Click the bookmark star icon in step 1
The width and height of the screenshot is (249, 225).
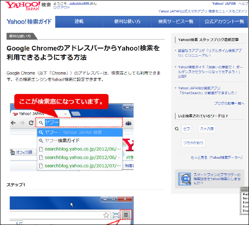point(106,215)
